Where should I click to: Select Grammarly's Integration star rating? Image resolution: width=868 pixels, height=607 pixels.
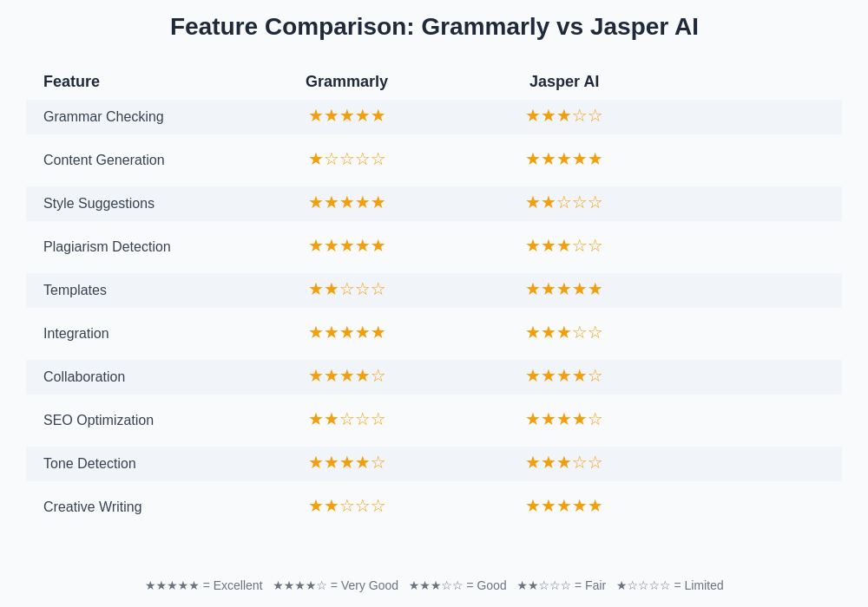[x=346, y=333]
